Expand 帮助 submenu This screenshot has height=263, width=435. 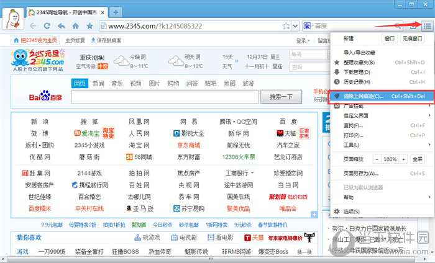pos(382,197)
